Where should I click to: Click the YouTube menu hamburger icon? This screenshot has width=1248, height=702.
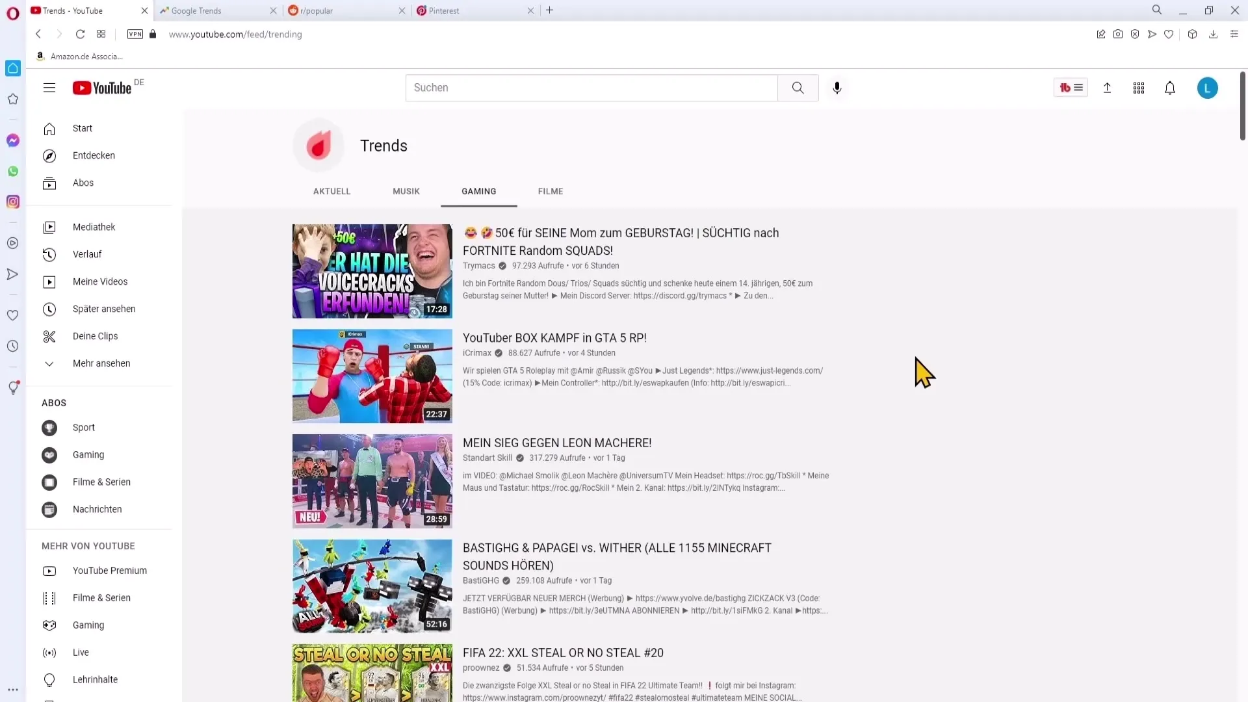49,88
